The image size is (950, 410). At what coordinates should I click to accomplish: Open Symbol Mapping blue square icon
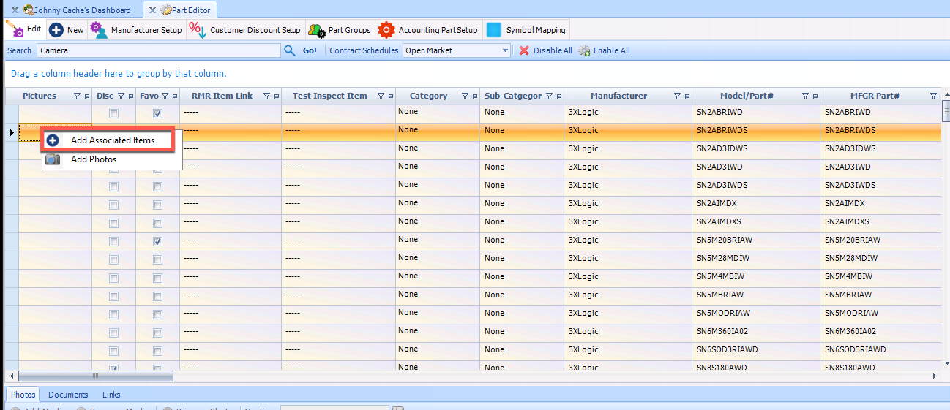(494, 30)
